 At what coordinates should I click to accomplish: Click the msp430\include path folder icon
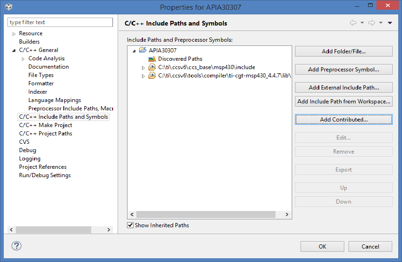coord(152,67)
